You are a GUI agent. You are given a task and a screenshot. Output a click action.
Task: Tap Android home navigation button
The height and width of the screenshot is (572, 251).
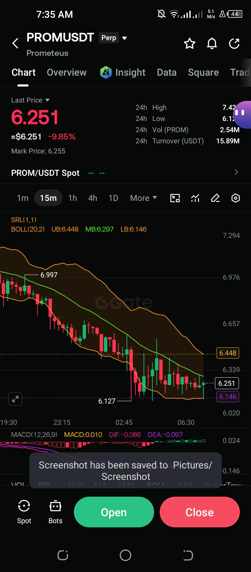(125, 555)
